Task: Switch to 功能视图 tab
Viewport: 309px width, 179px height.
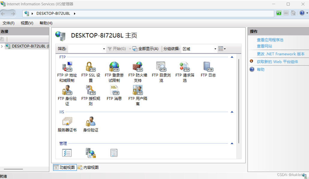Action: click(65, 167)
